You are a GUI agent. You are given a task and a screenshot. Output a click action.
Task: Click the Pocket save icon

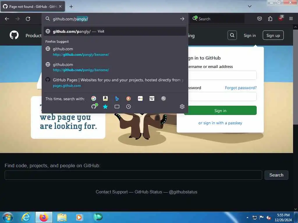coord(259,19)
